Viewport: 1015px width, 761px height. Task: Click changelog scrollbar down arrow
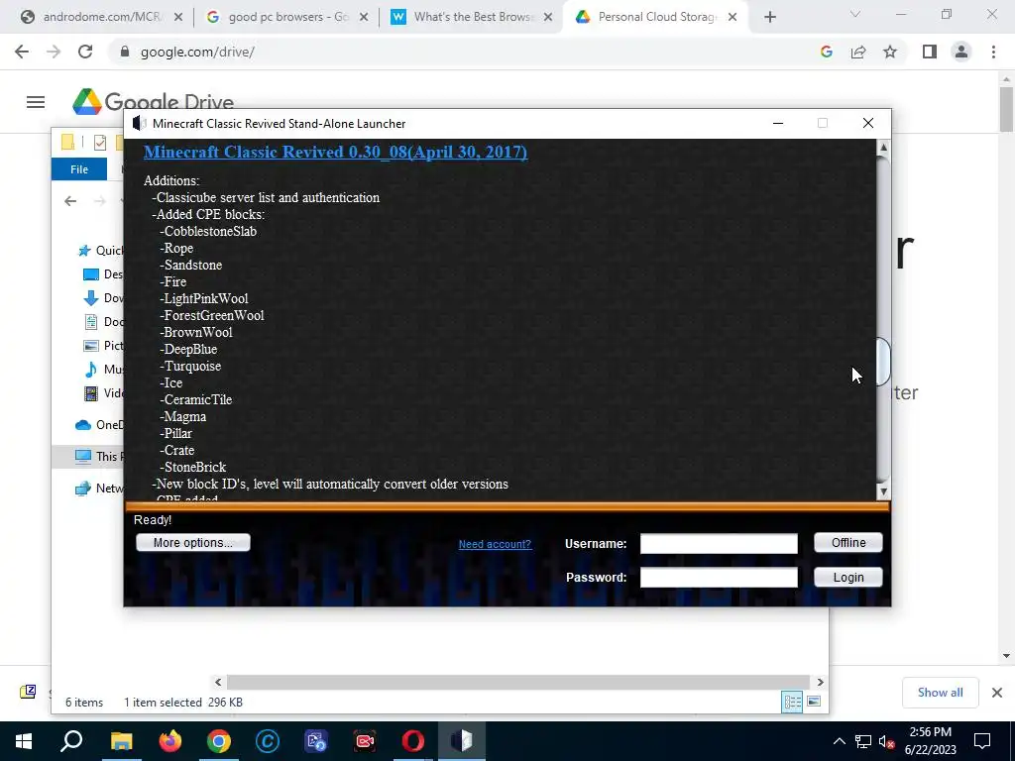[x=883, y=491]
